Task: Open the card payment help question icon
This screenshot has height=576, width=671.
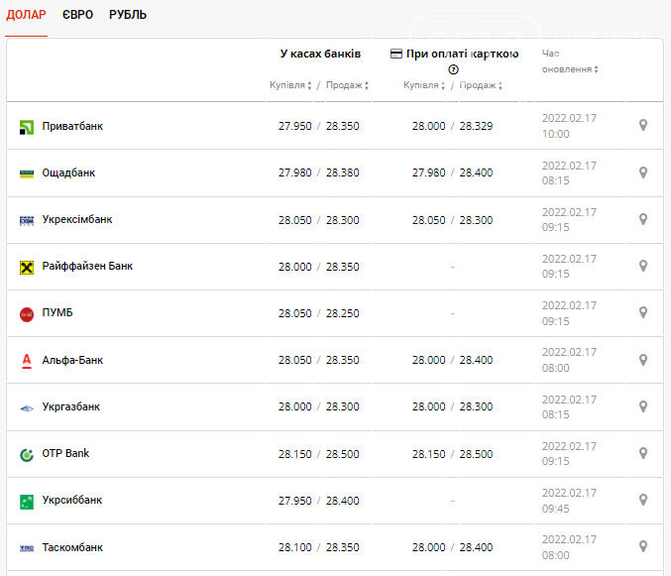Action: (453, 69)
